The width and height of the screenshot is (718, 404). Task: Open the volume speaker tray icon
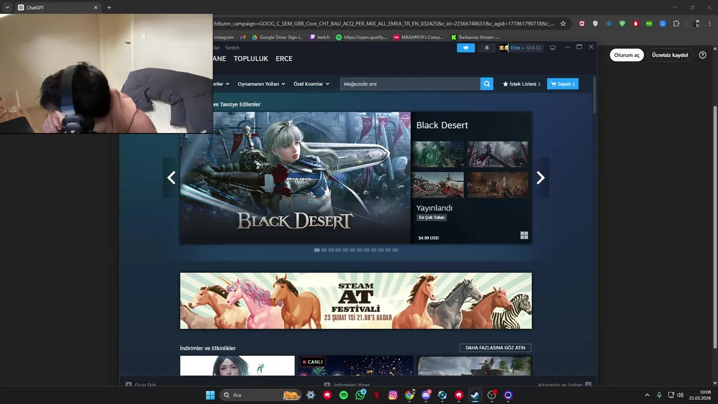[x=680, y=395]
